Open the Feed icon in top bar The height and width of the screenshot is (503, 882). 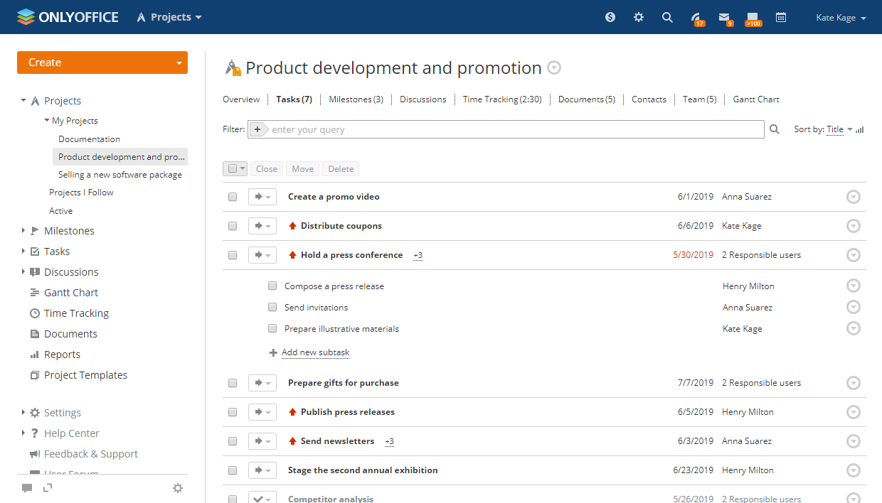point(697,18)
